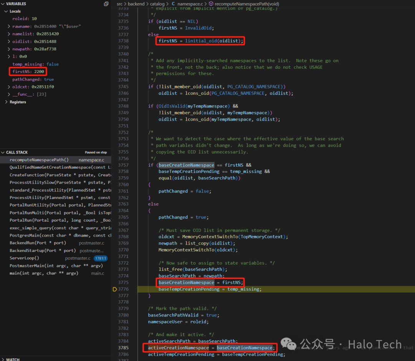Click baseCreationNamespace on line 3757
Screen dimensions: 415x361
click(x=186, y=165)
